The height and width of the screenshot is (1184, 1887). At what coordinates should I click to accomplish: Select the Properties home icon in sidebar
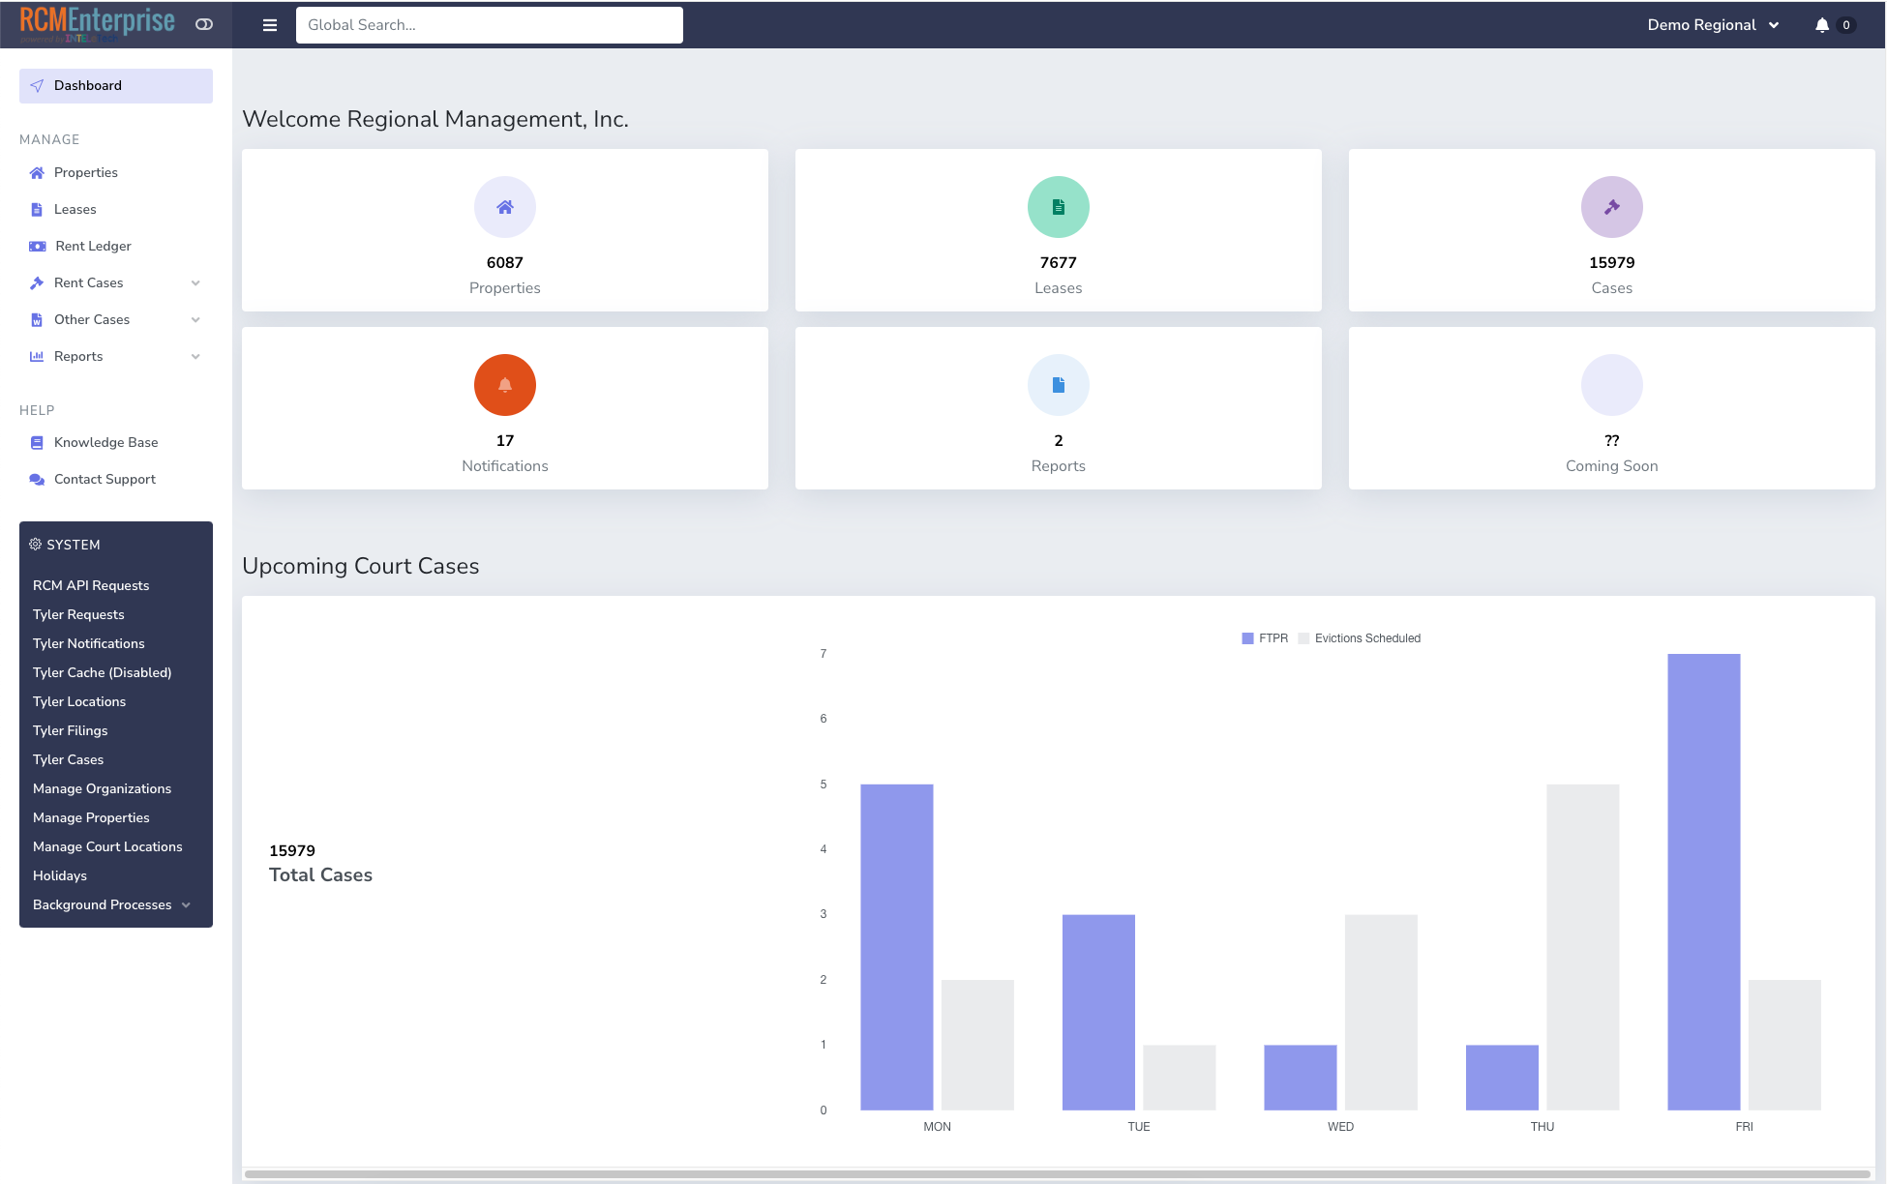(37, 172)
